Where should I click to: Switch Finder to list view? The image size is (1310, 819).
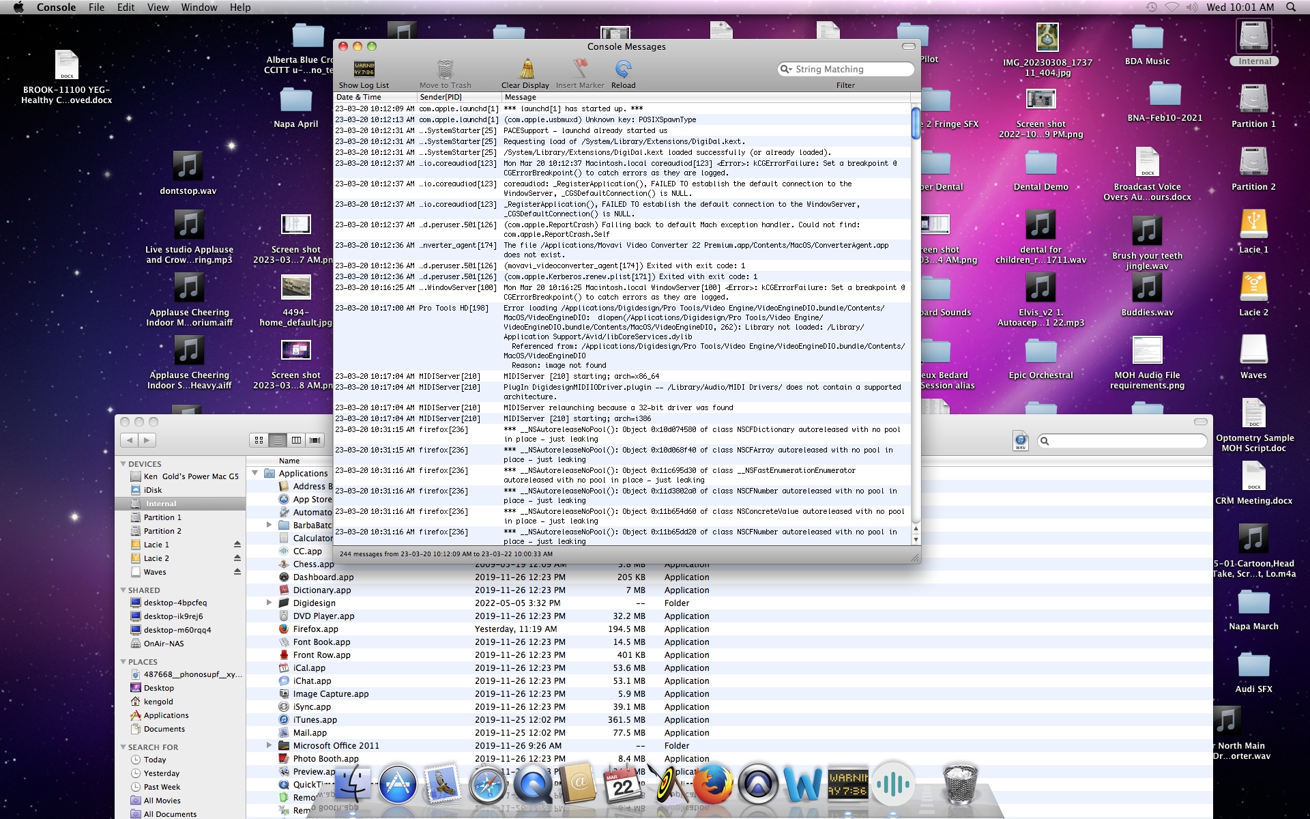coord(278,440)
